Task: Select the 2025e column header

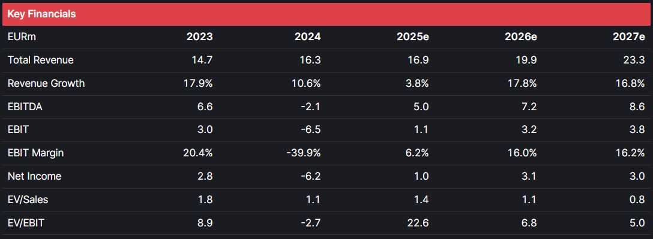Action: (413, 37)
